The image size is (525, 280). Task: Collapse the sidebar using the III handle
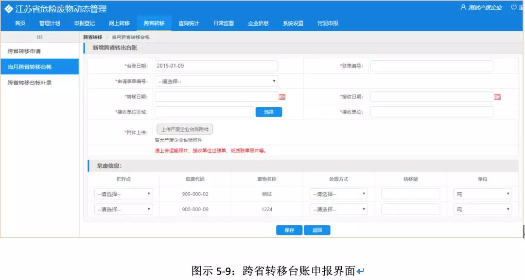coord(39,37)
